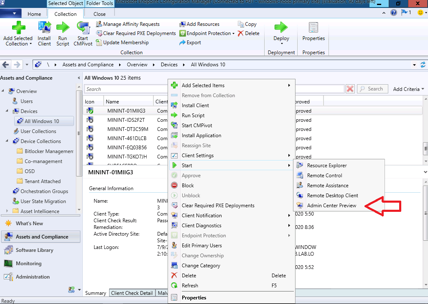Collapse the ribbon with the up chevron
428x304 pixels.
[384, 13]
